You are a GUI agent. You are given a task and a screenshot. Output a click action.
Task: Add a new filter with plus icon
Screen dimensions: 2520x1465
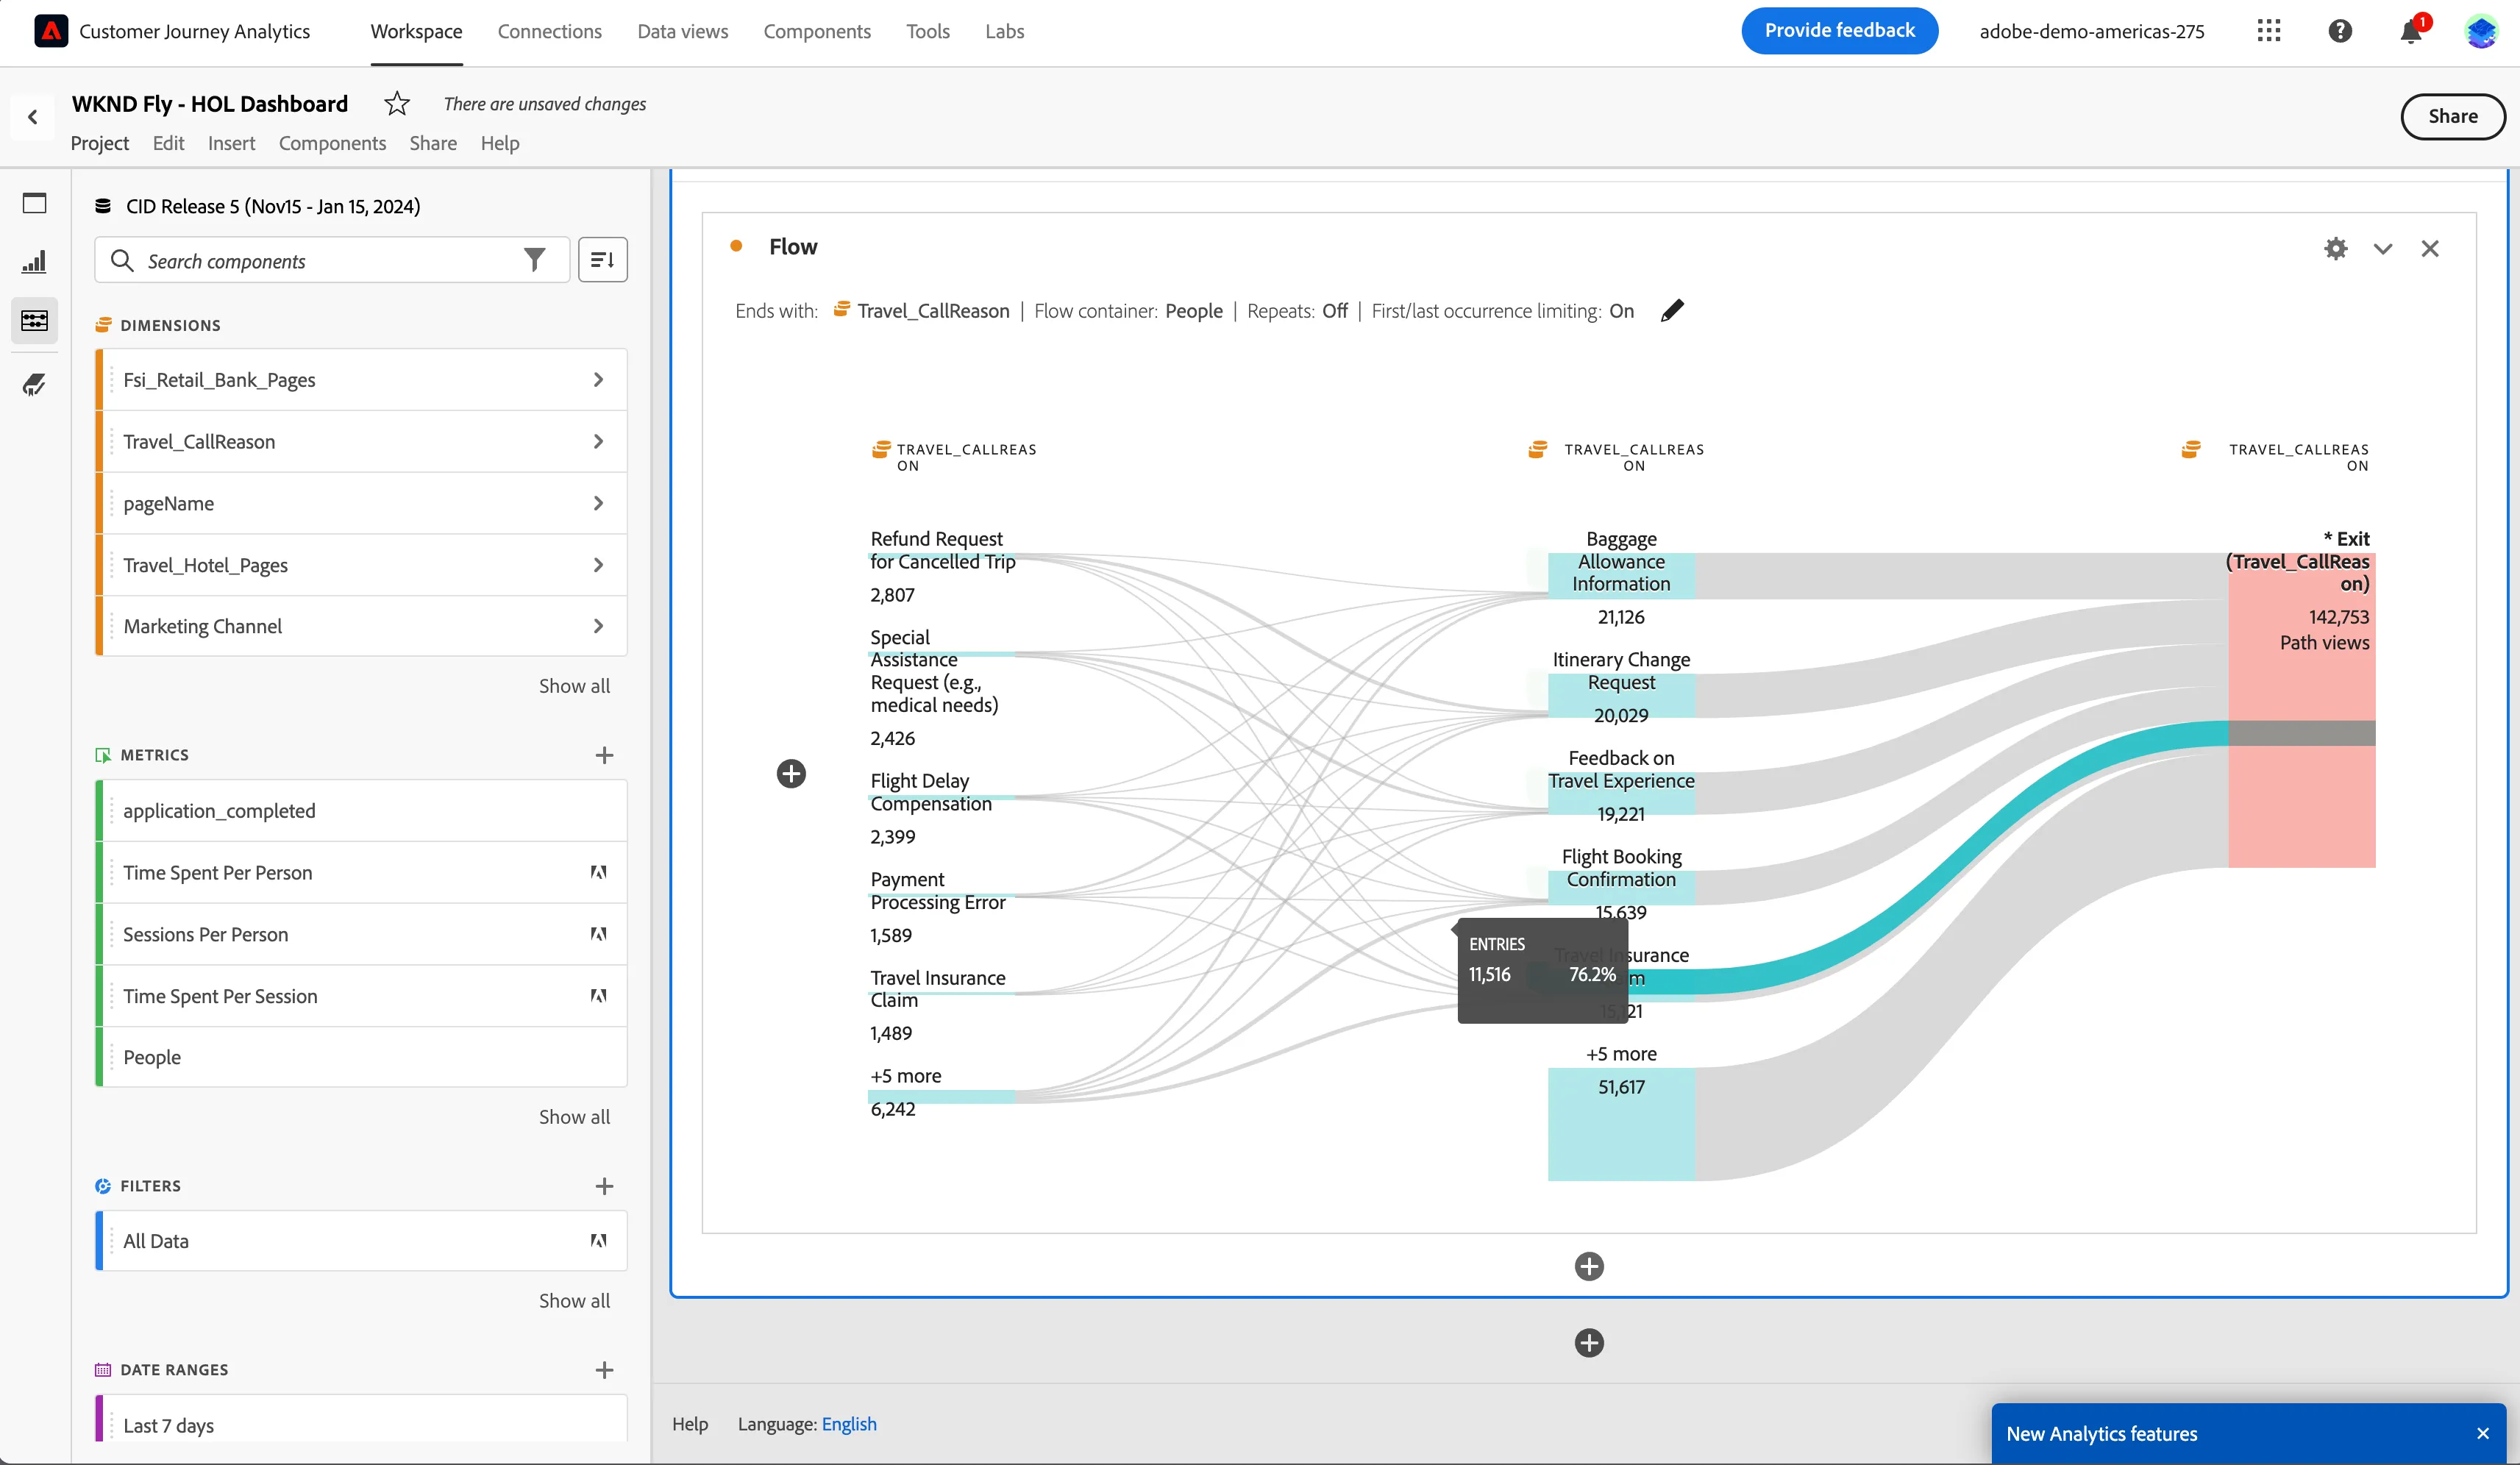tap(604, 1186)
